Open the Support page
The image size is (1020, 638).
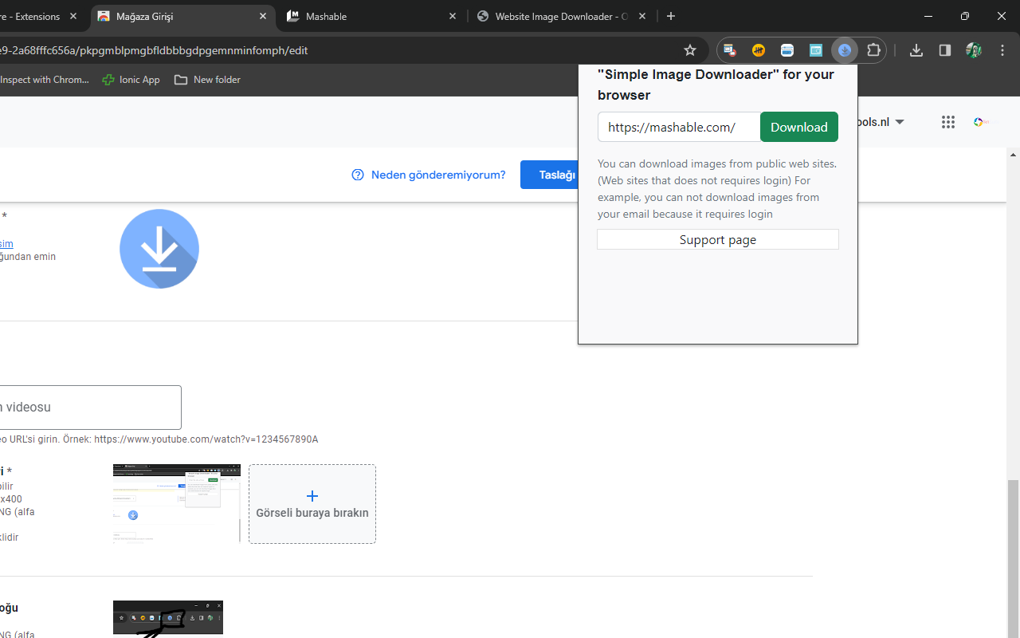[717, 238]
